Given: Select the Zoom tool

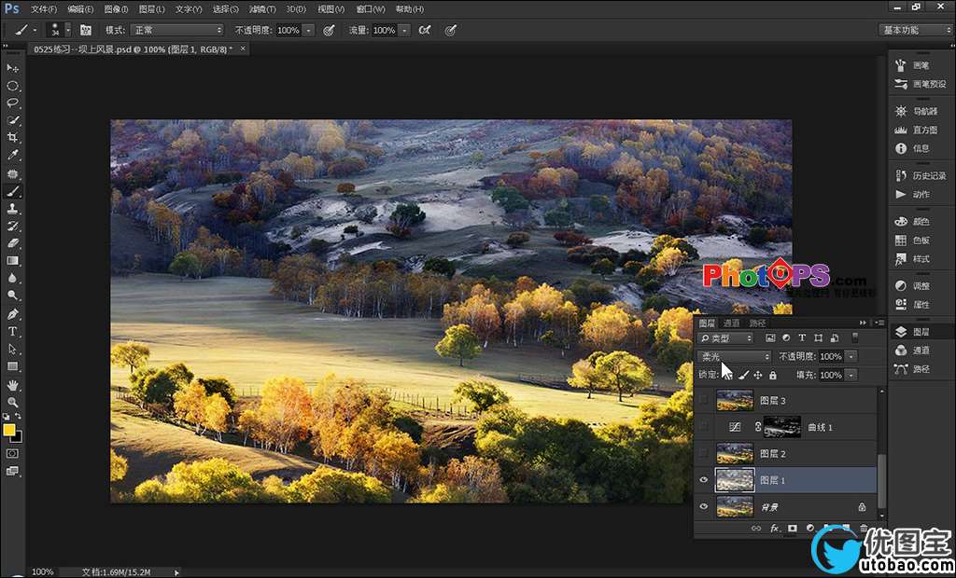Looking at the screenshot, I should point(12,403).
